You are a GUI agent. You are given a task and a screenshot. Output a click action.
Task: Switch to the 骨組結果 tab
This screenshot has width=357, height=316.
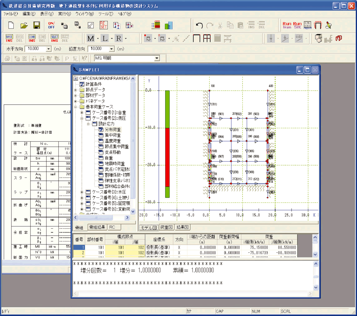click(97, 227)
